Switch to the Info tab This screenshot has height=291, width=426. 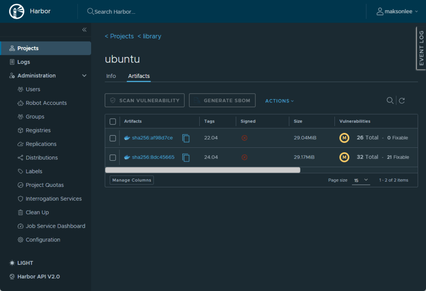pos(111,76)
